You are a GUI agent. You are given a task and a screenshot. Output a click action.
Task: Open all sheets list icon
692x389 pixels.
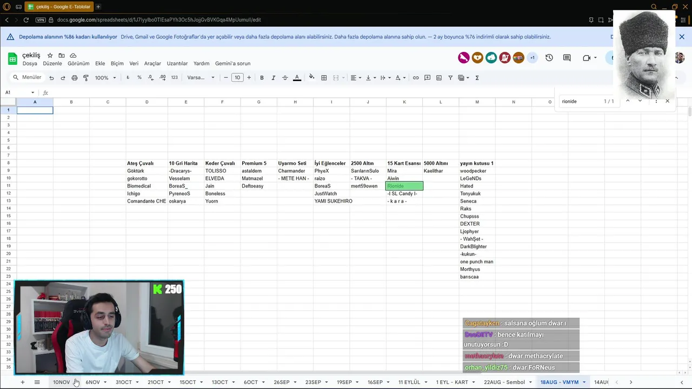point(37,382)
